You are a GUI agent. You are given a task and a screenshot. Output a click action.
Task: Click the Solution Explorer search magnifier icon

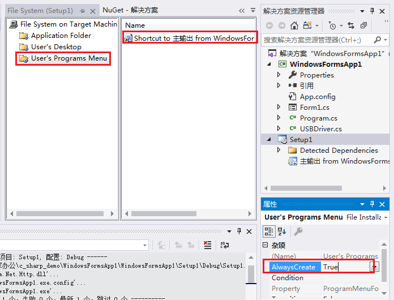(x=377, y=40)
